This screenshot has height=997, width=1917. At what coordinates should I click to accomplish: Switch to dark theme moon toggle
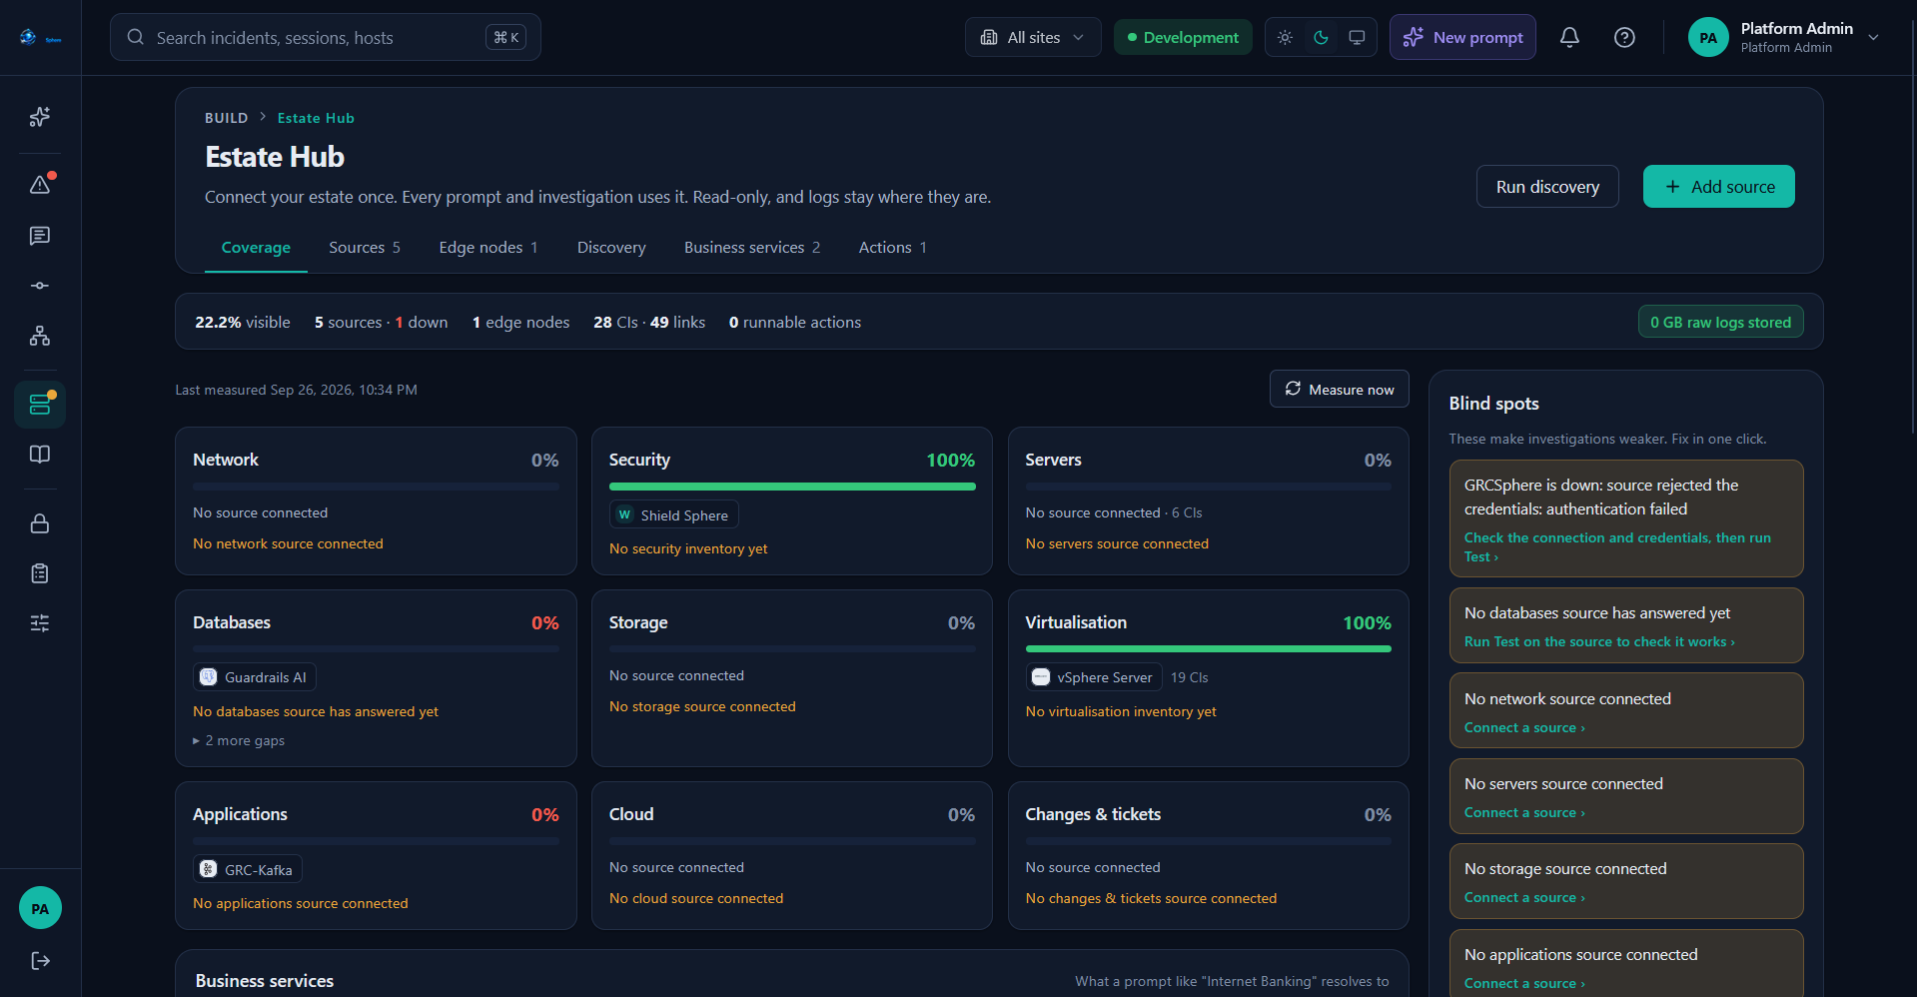1321,38
